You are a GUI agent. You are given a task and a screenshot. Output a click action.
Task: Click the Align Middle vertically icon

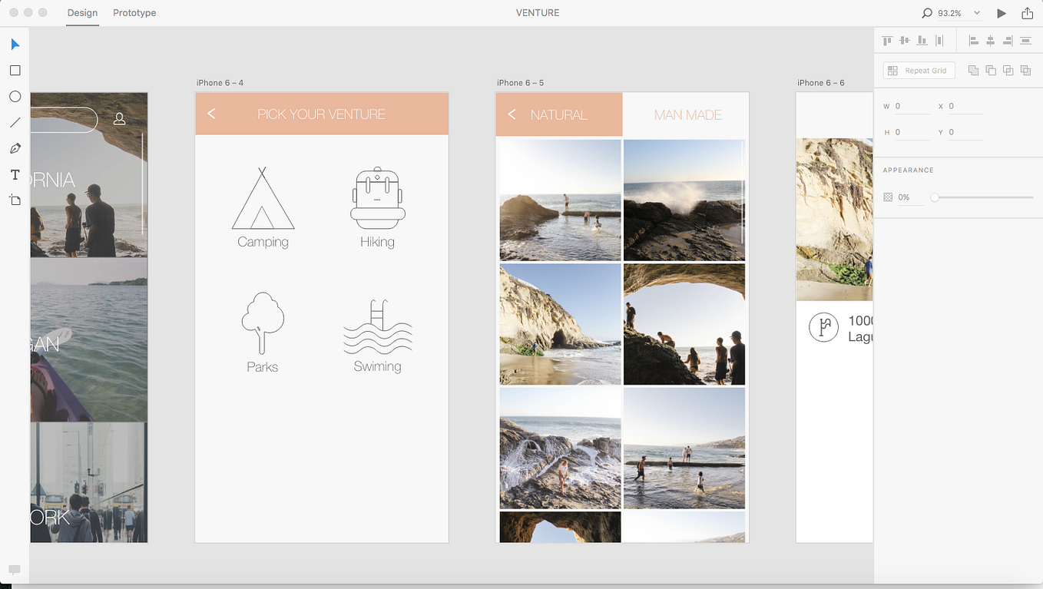pyautogui.click(x=905, y=41)
